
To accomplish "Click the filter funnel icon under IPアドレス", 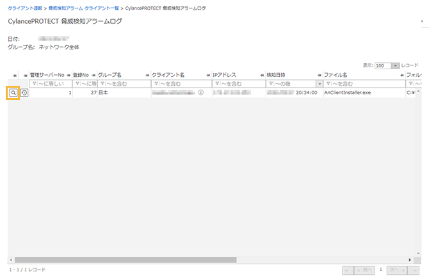I will pos(217,84).
